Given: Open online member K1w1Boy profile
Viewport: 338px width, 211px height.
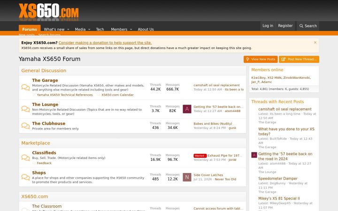Looking at the screenshot, I should point(259,77).
